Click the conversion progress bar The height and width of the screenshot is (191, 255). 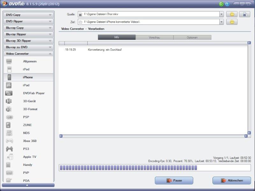155,168
